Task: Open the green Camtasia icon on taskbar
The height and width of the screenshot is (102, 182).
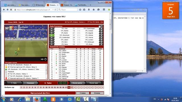Action: [78, 99]
